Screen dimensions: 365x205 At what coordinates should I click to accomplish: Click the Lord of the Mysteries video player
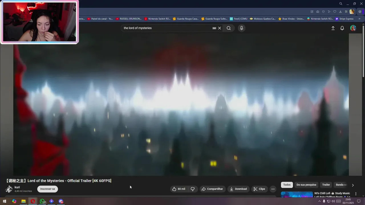click(x=181, y=104)
